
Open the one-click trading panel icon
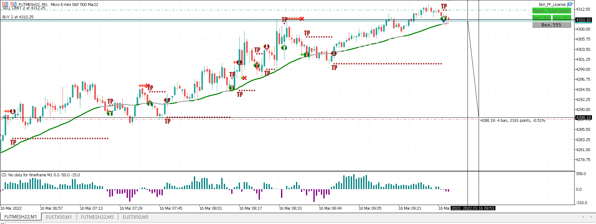click(13, 4)
